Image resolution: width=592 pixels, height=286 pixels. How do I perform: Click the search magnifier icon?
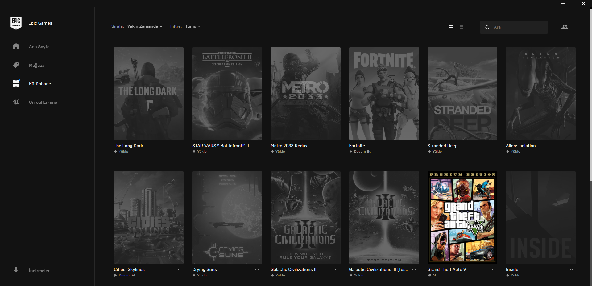coord(487,27)
